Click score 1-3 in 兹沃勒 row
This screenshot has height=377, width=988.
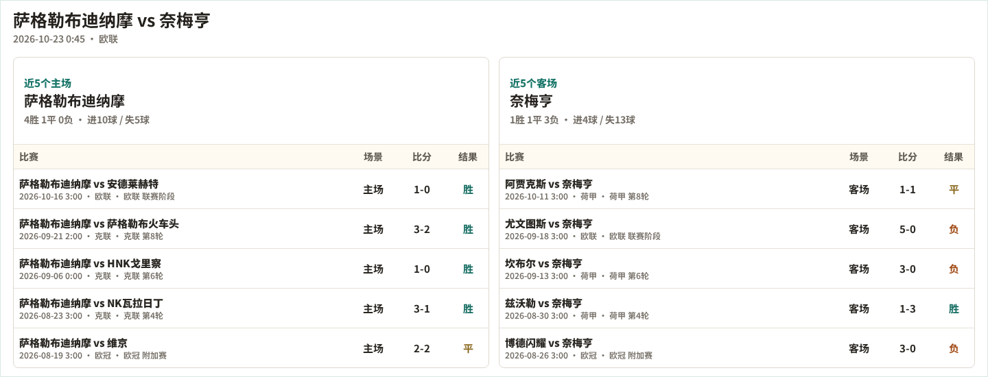click(908, 308)
